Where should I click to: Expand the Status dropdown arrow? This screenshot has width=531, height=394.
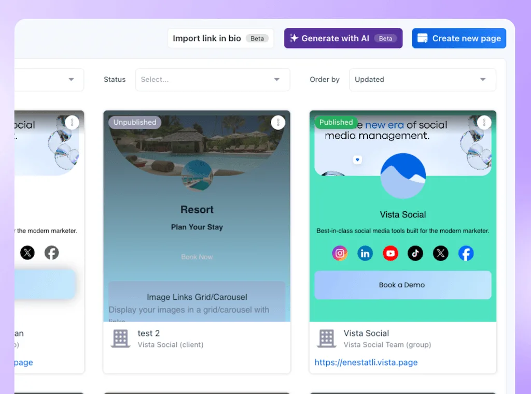(x=277, y=80)
